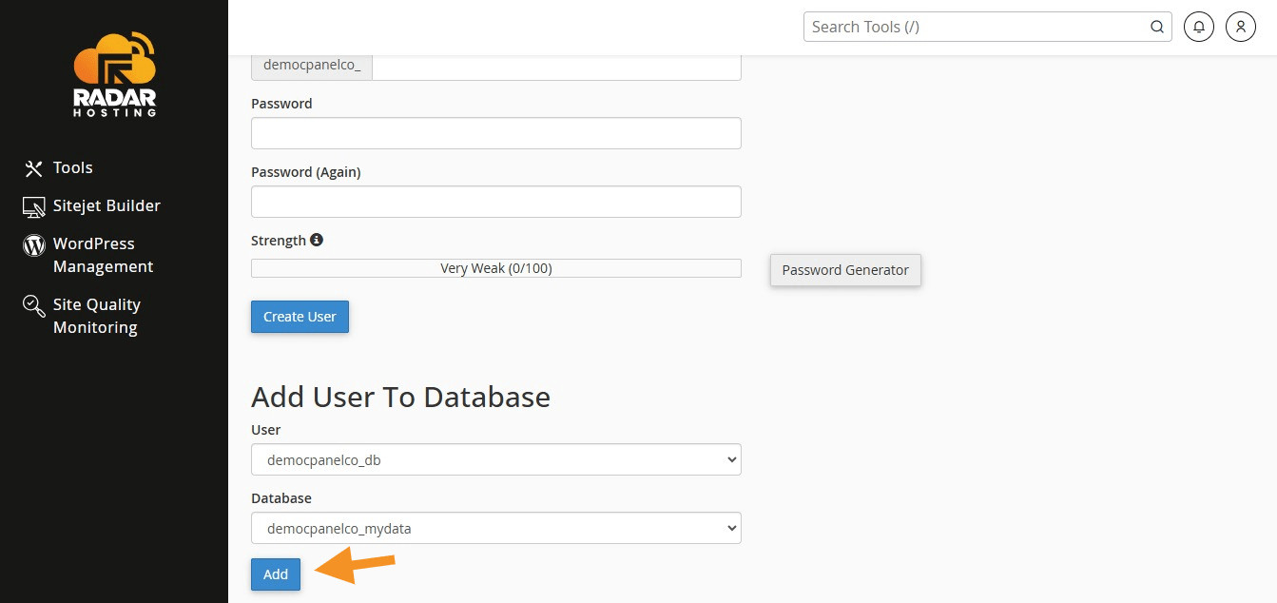
Task: Open the Password Generator
Action: (845, 270)
